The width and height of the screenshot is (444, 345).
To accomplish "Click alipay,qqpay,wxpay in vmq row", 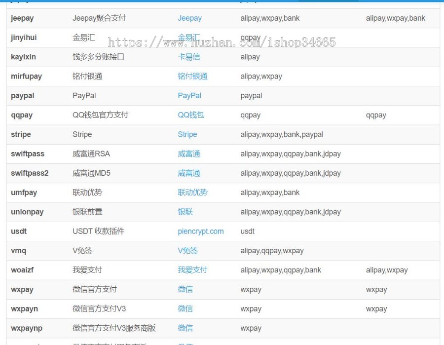I will [272, 251].
